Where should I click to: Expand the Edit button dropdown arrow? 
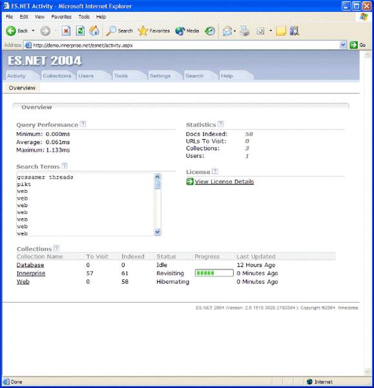tap(271, 31)
